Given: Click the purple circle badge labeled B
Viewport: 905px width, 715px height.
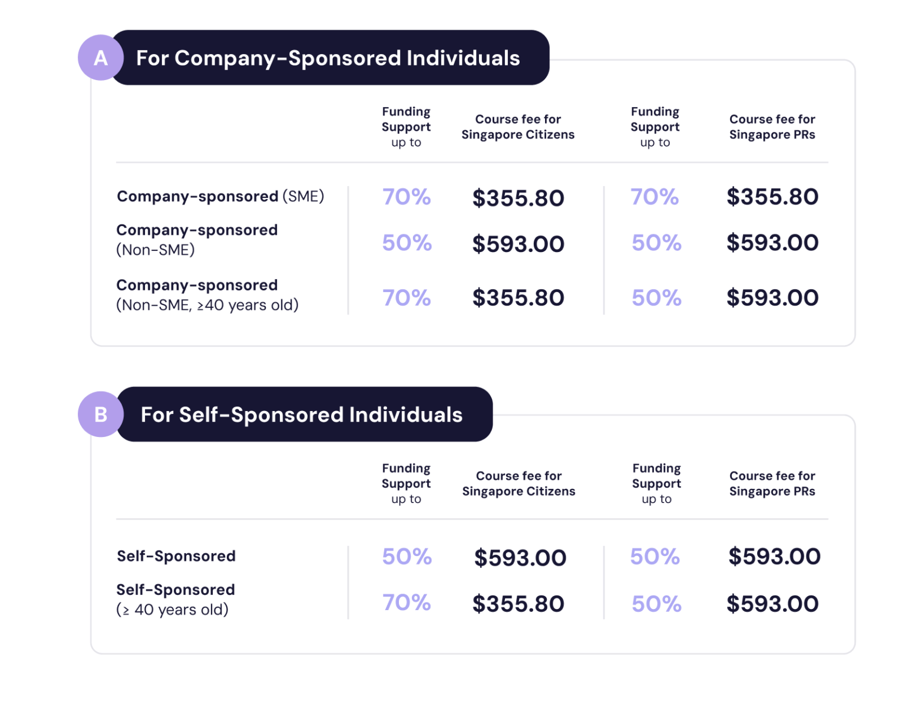Looking at the screenshot, I should (101, 414).
